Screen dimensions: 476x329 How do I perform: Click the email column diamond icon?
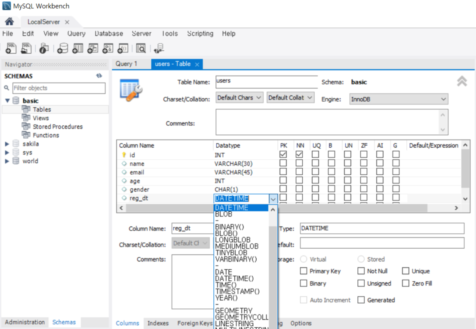124,172
